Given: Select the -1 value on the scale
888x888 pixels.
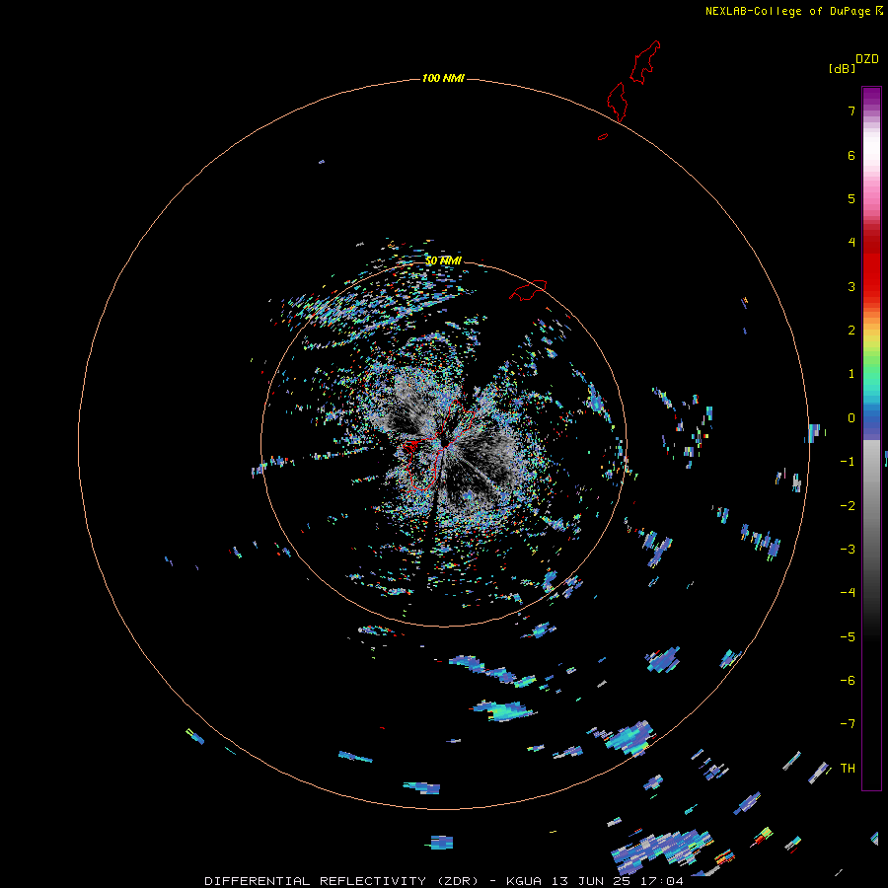Looking at the screenshot, I should pos(848,462).
